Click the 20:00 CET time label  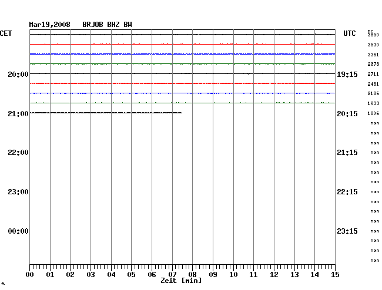pyautogui.click(x=18, y=75)
